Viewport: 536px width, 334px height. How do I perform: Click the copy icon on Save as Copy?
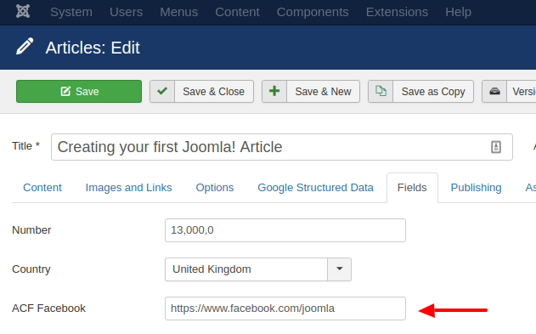pos(381,91)
